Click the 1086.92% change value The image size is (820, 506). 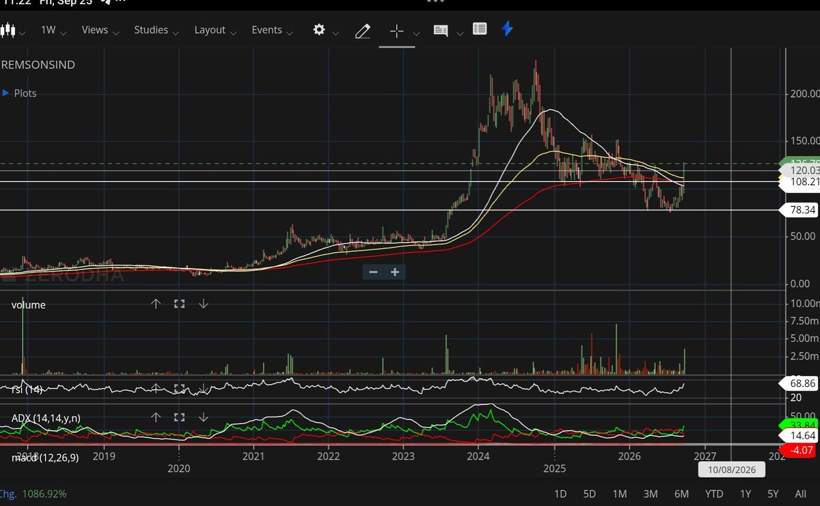pyautogui.click(x=44, y=494)
